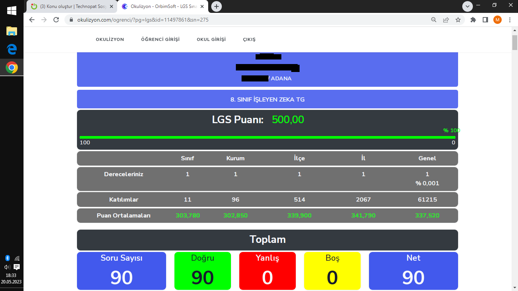This screenshot has width=518, height=291.
Task: Click the Genel average 337,520
Action: [427, 216]
